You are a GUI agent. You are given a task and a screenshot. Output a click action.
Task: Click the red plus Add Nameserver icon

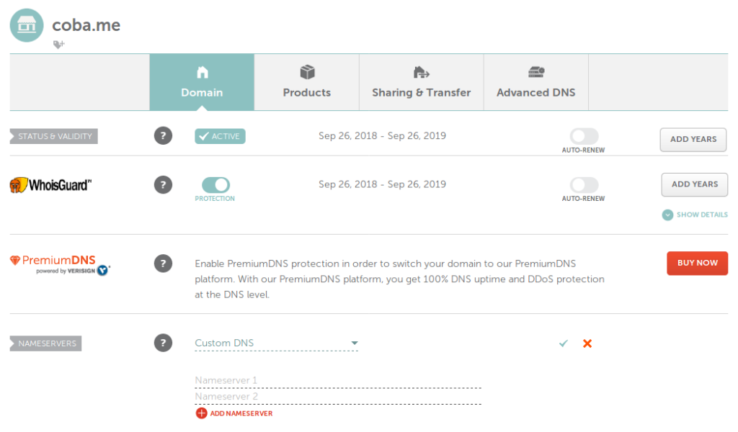[201, 413]
